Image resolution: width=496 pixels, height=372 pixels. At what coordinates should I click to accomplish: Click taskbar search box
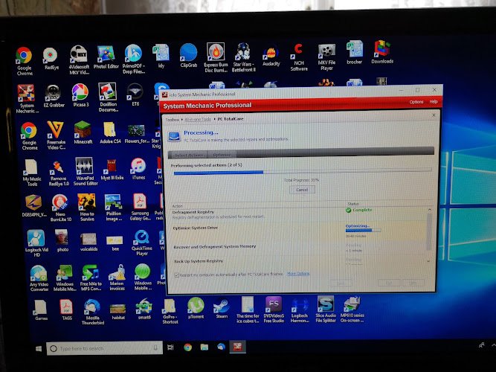pos(104,348)
